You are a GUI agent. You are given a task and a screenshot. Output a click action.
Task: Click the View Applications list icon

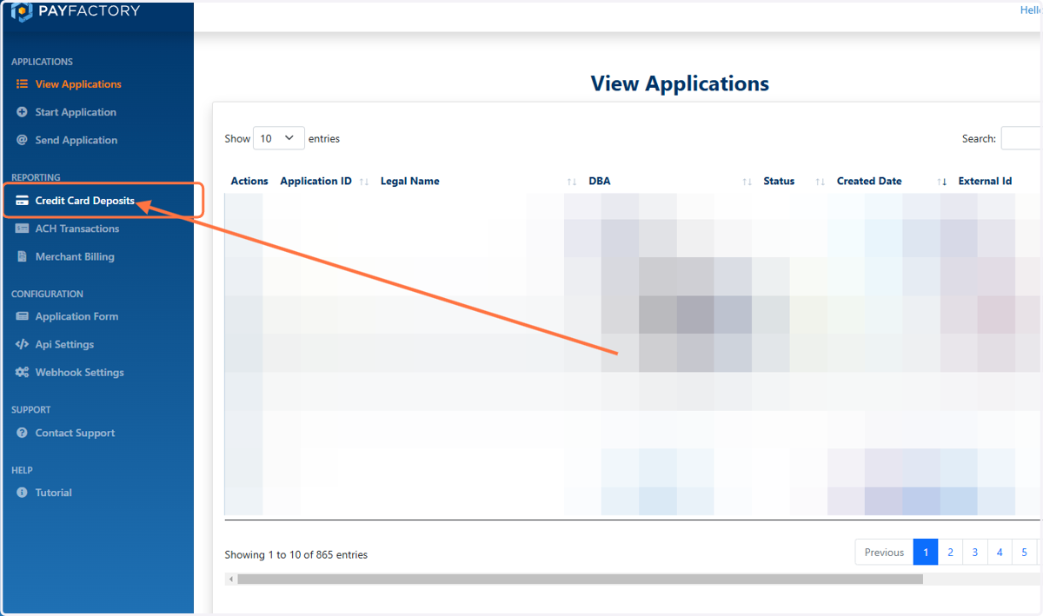[x=22, y=84]
